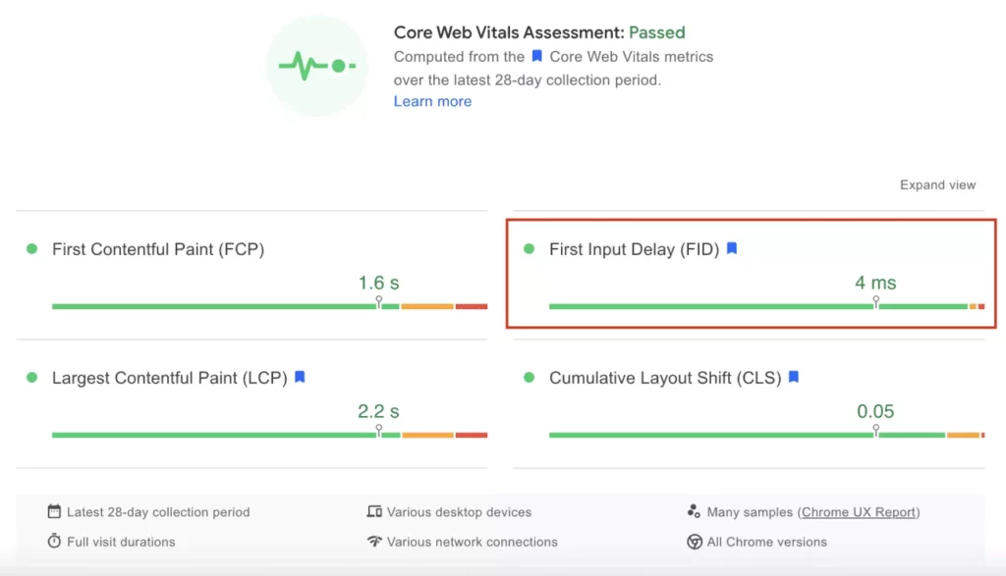Click the calendar icon for the collection period

click(54, 511)
